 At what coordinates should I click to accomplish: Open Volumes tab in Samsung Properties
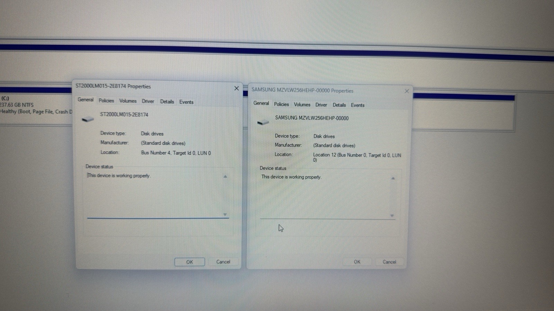[x=302, y=104]
